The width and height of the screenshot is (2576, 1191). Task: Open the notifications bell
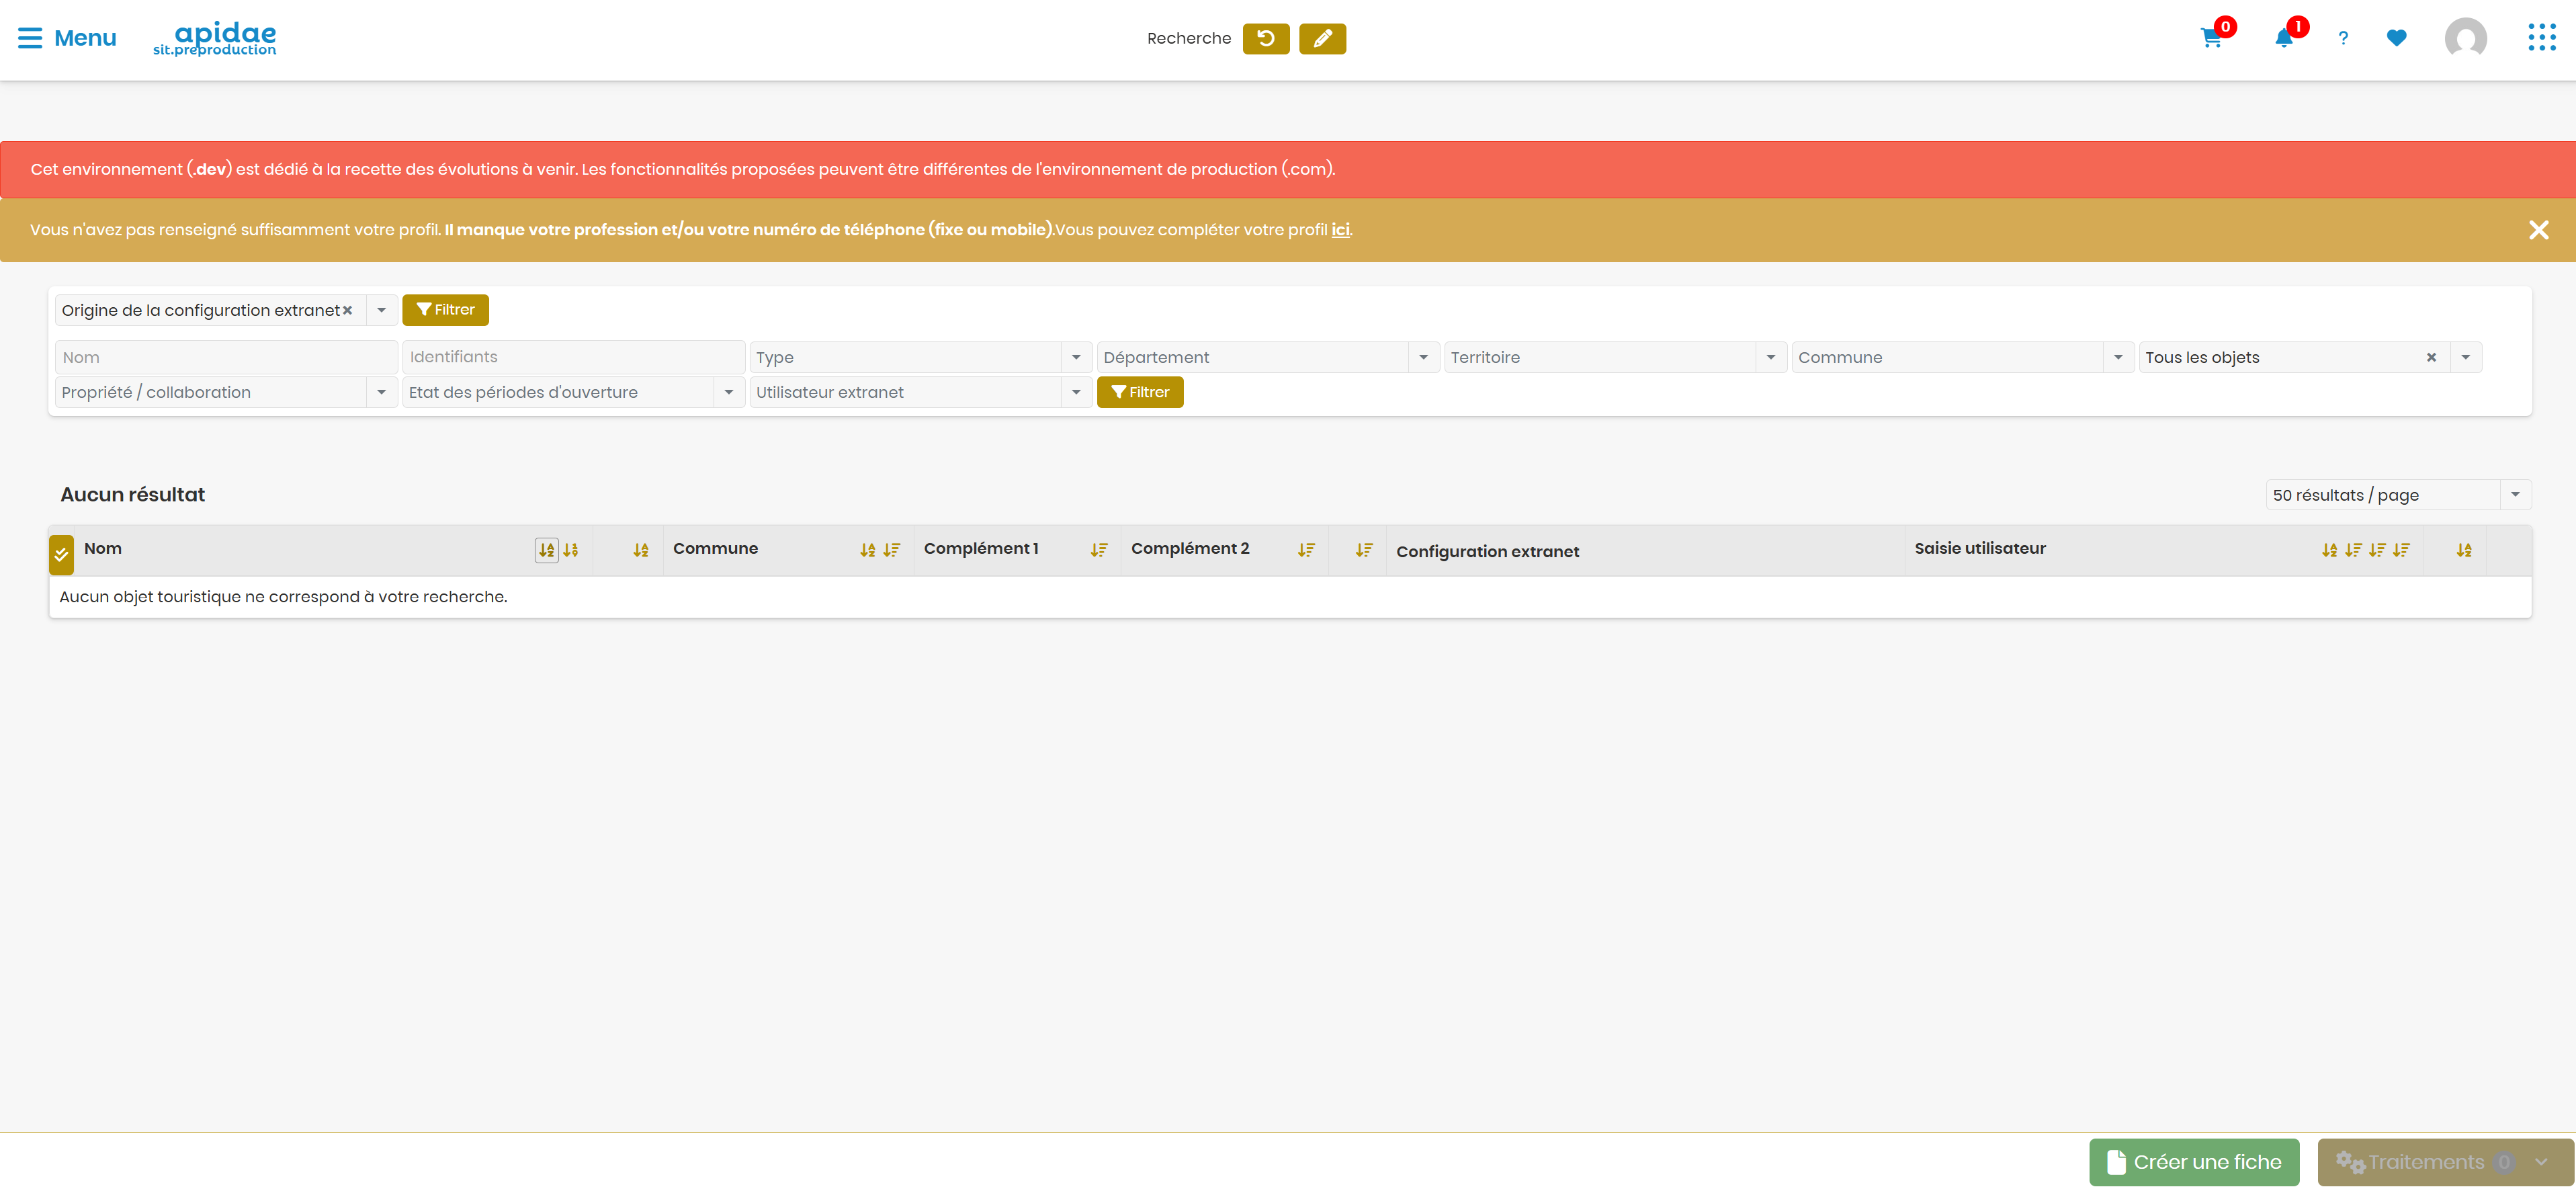pos(2284,38)
